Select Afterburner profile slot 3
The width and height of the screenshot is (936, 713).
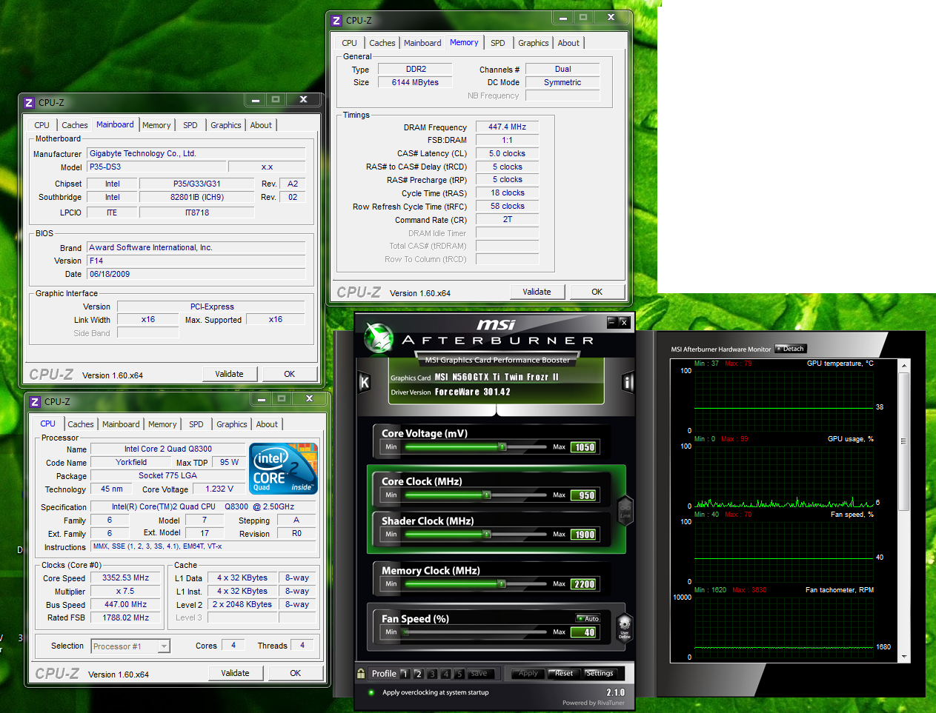tap(432, 674)
